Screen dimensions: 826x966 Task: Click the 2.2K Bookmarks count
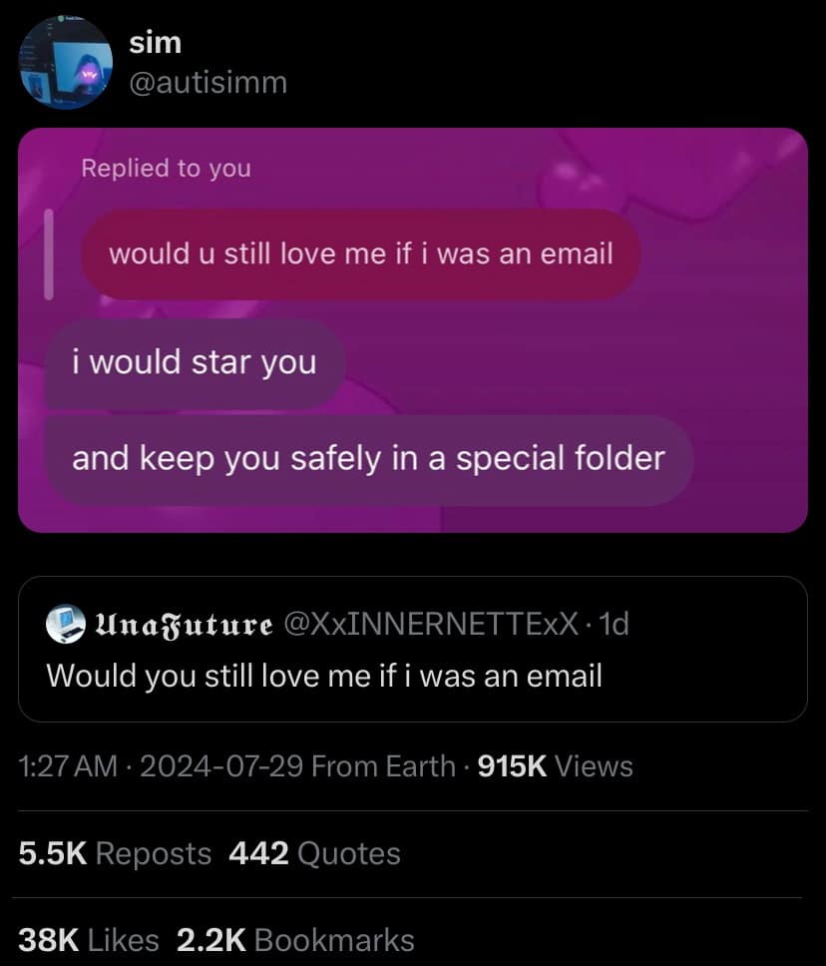click(294, 940)
